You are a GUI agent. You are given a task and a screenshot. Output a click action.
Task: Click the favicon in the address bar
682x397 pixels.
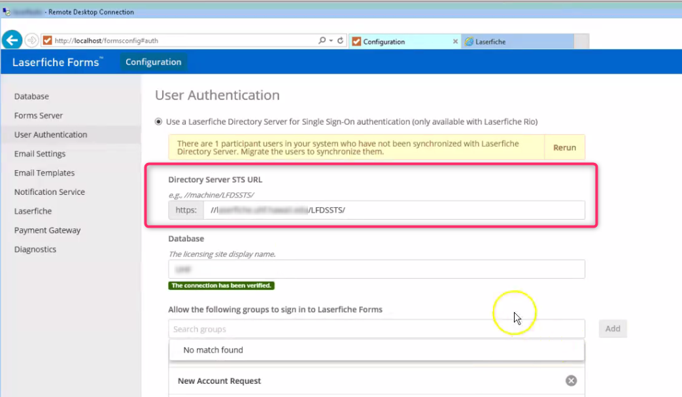(48, 41)
